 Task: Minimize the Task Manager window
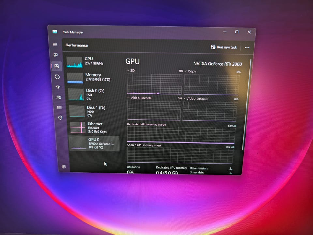pos(225,32)
